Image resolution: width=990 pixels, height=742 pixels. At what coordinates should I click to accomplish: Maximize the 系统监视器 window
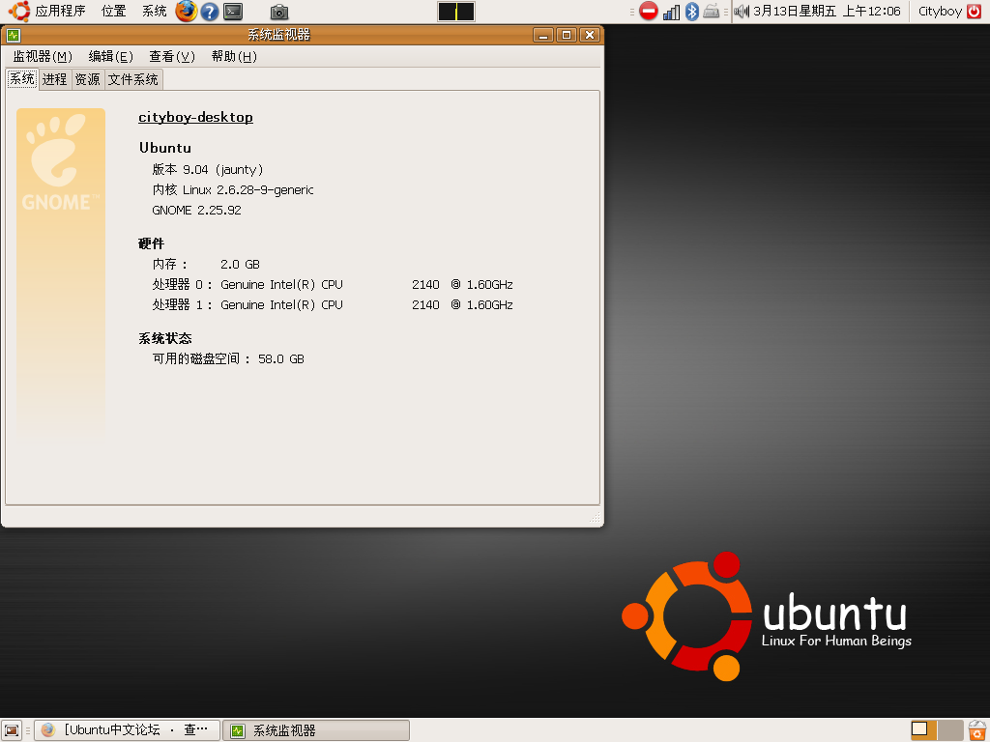[x=567, y=36]
